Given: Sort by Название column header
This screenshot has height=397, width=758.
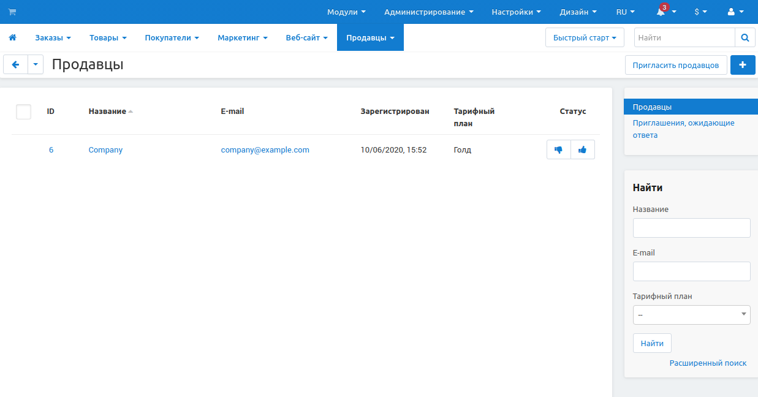Looking at the screenshot, I should 107,112.
